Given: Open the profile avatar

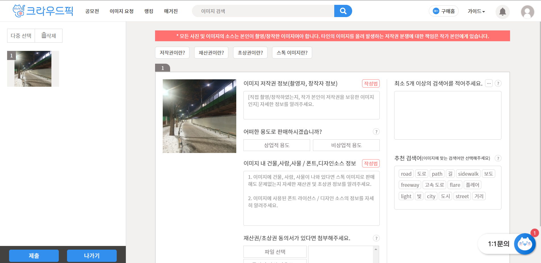Looking at the screenshot, I should pyautogui.click(x=527, y=12).
